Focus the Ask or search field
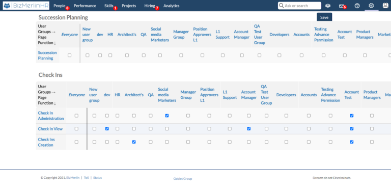The width and height of the screenshot is (391, 192). pyautogui.click(x=299, y=6)
